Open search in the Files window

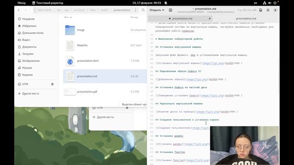click(x=143, y=10)
